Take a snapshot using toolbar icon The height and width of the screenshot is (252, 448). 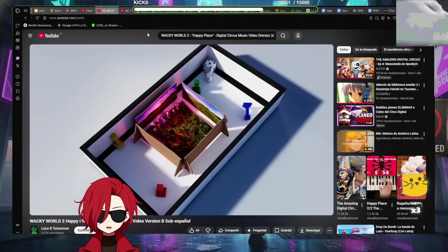[377, 18]
